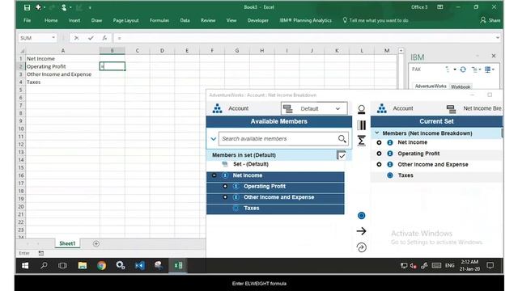Image resolution: width=518 pixels, height=291 pixels.
Task: Click the hierarchy icon between the panels
Action: point(362,109)
